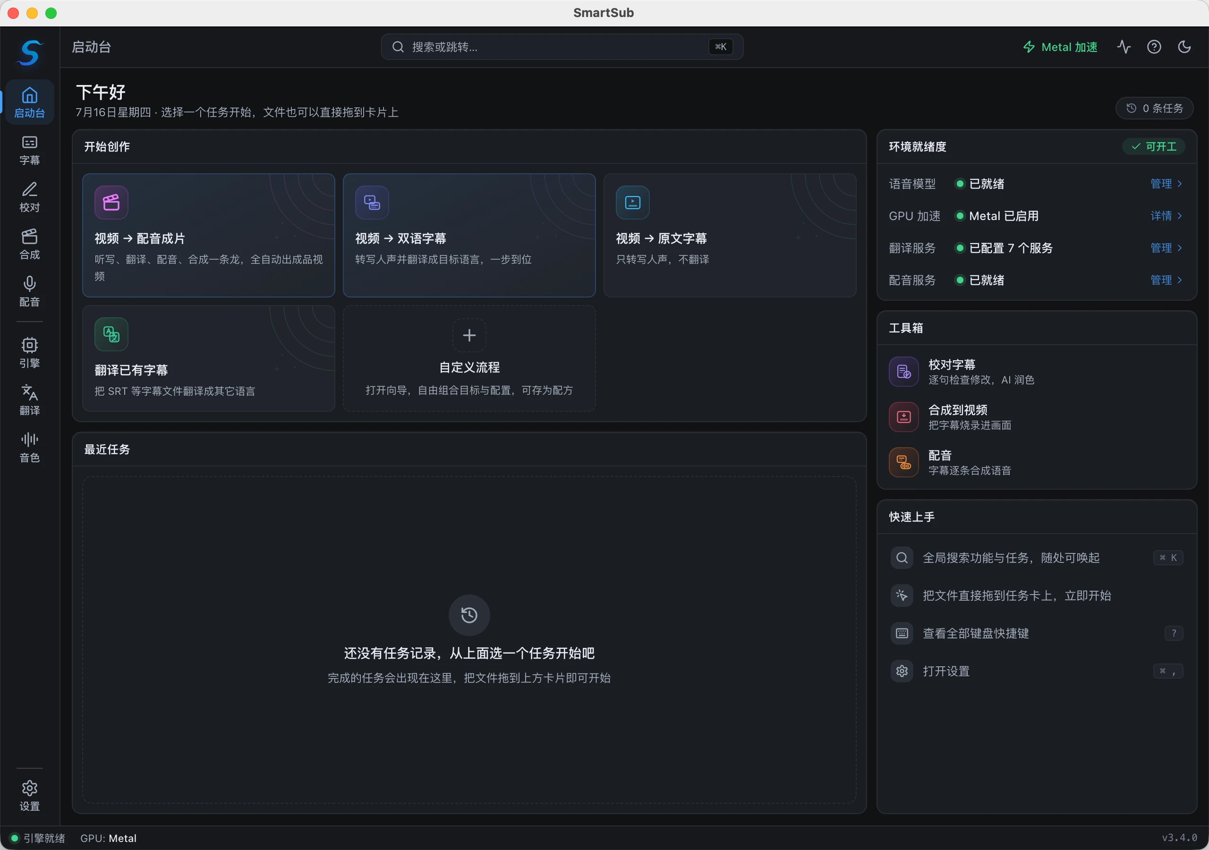Click the ⌘ K badge in 快速上手

[x=1168, y=558]
